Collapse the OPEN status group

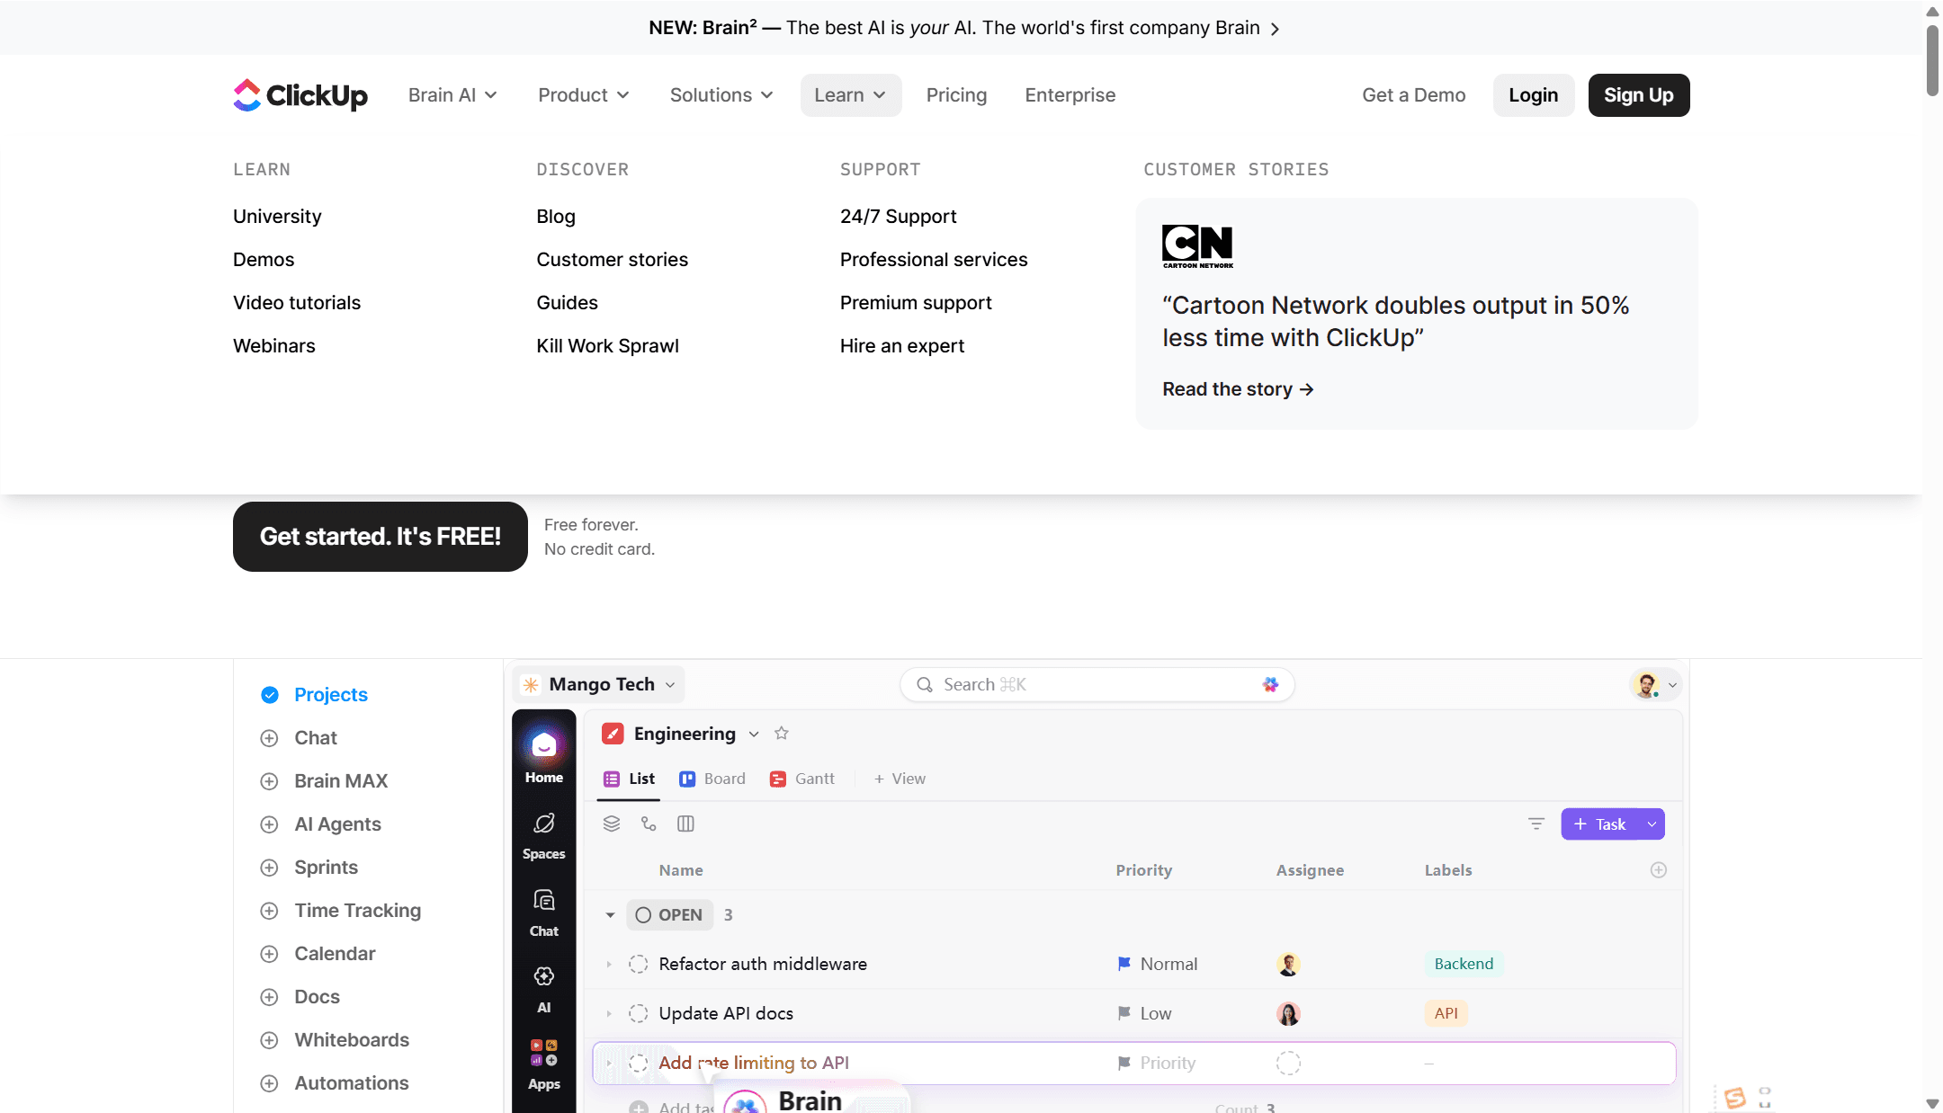tap(610, 915)
